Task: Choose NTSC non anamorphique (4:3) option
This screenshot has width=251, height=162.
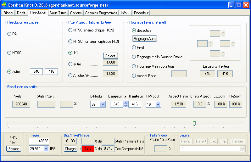Action: pyautogui.click(x=93, y=42)
